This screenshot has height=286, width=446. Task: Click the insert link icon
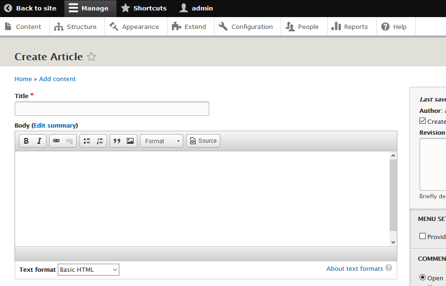[x=56, y=141]
